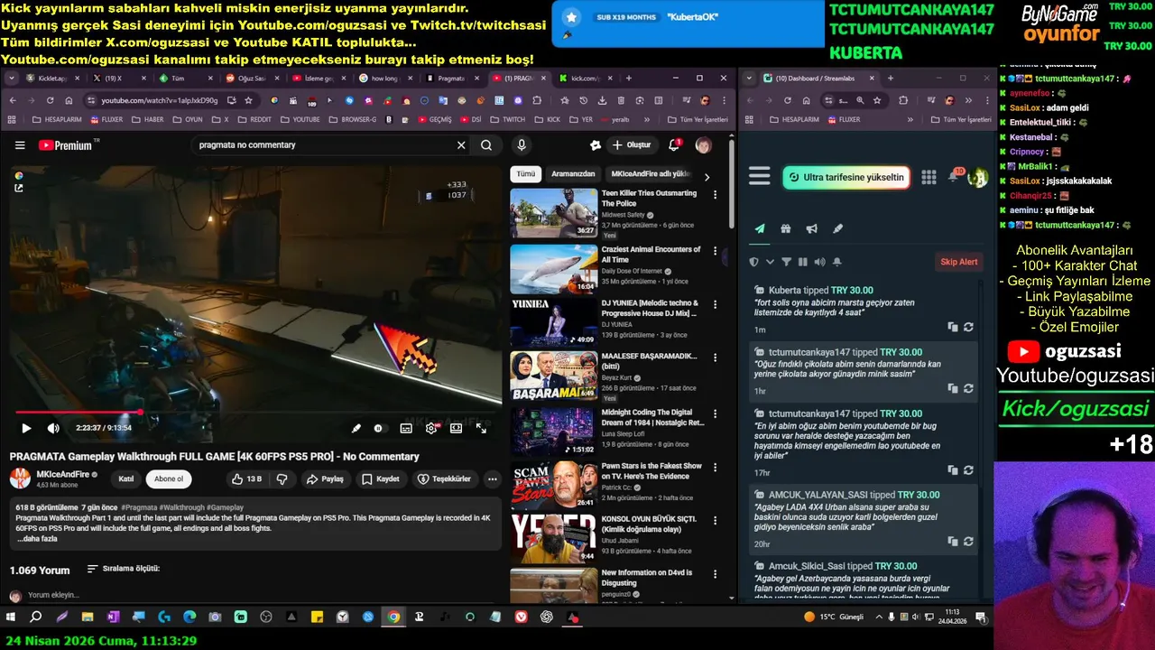Click the Abone ol subscribe button

point(169,478)
